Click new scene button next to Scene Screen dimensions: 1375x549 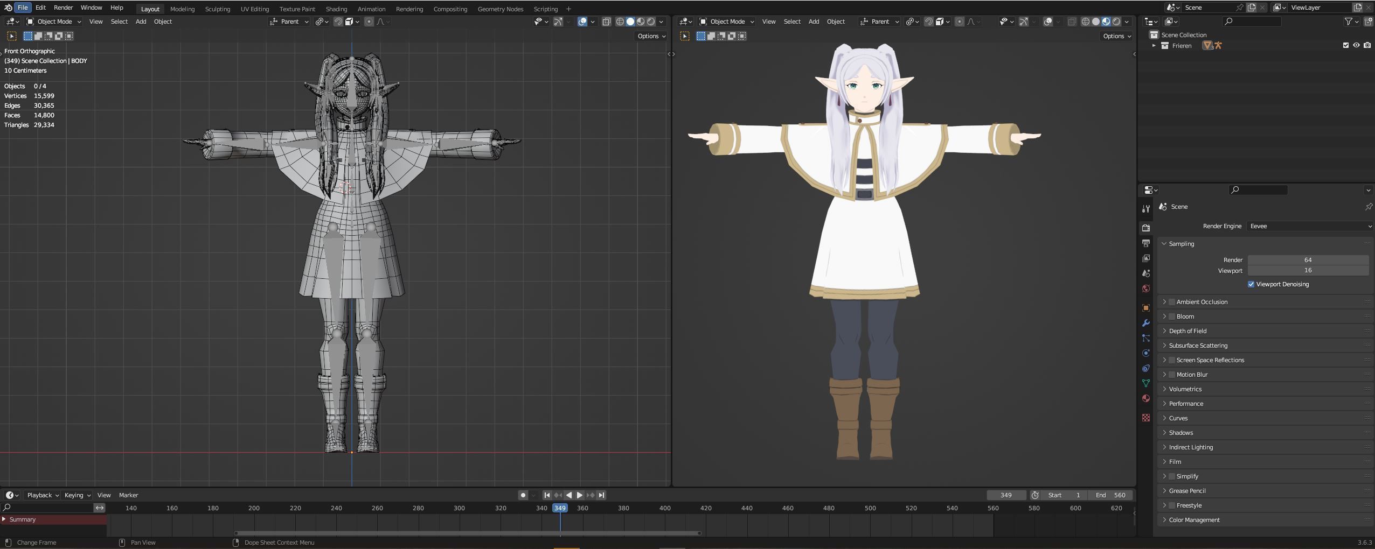[1251, 8]
